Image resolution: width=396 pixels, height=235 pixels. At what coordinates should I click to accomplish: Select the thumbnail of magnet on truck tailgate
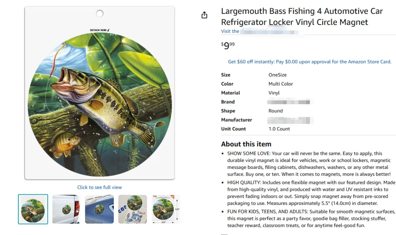coord(66,209)
